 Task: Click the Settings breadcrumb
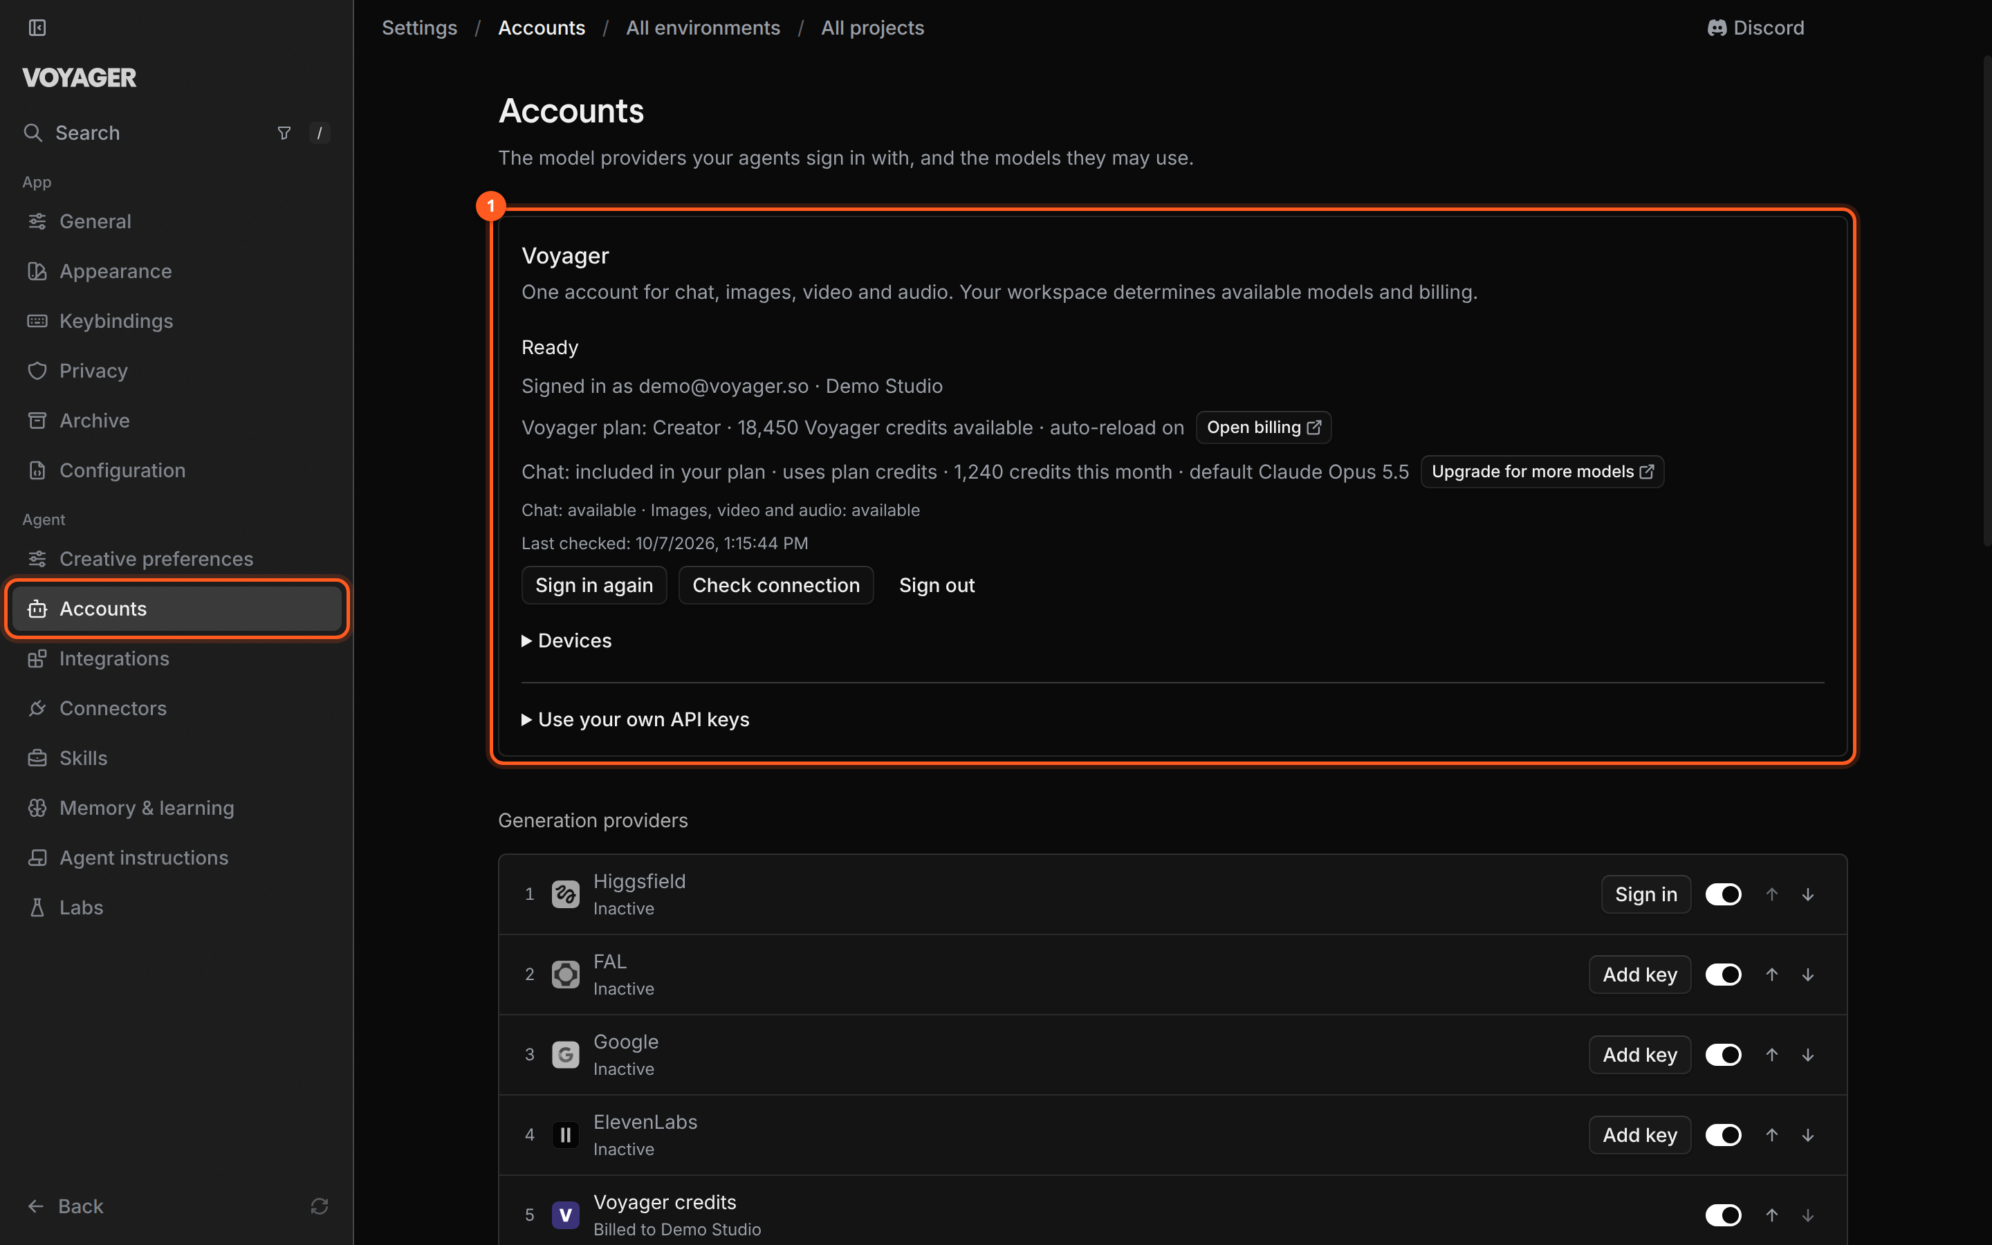[419, 28]
